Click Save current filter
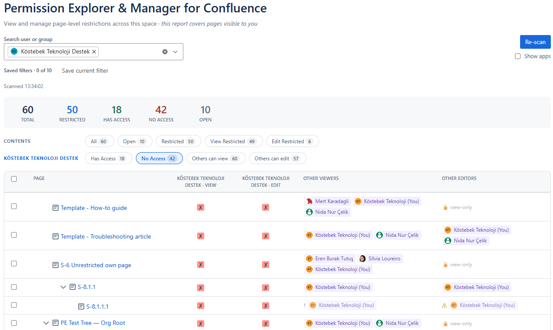This screenshot has width=553, height=330. [85, 71]
